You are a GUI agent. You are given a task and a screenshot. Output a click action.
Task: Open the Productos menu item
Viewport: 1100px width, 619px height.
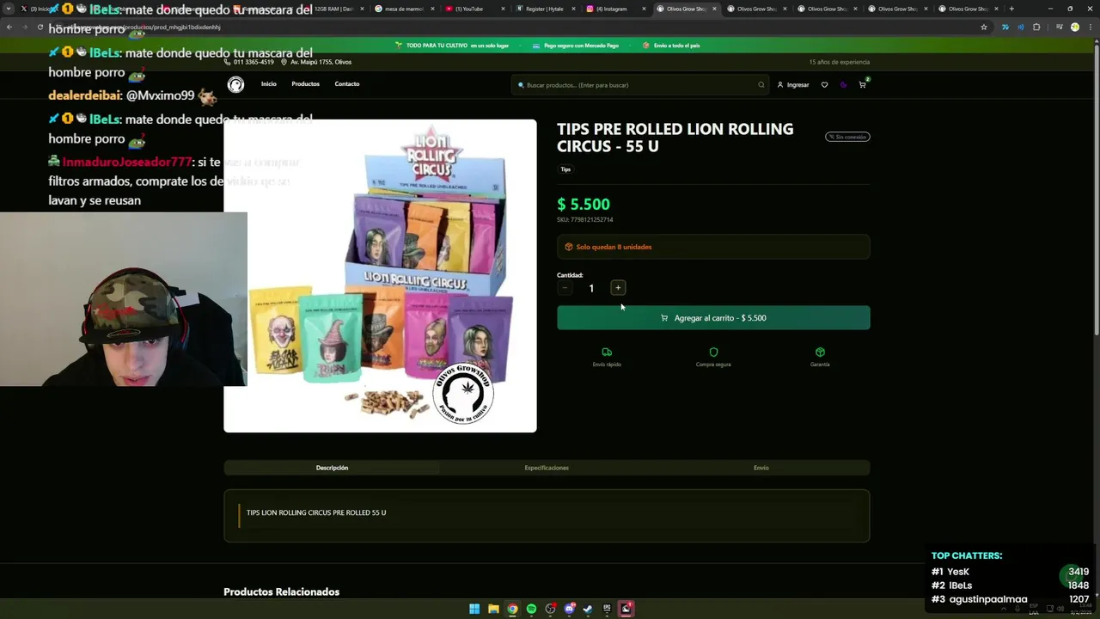click(305, 84)
